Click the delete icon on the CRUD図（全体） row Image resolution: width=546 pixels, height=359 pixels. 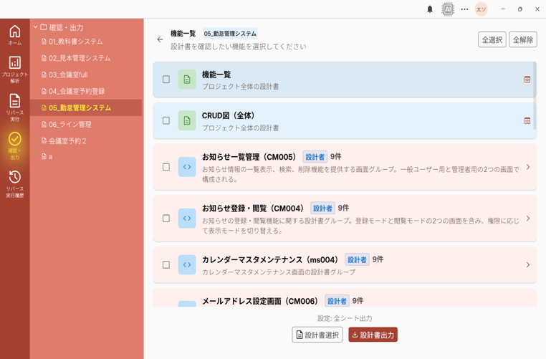point(527,120)
